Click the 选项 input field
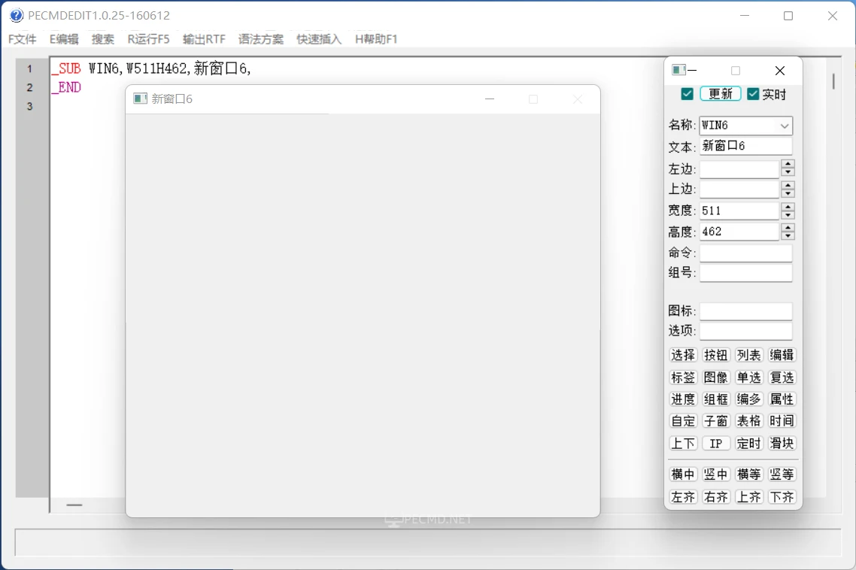 click(x=745, y=331)
